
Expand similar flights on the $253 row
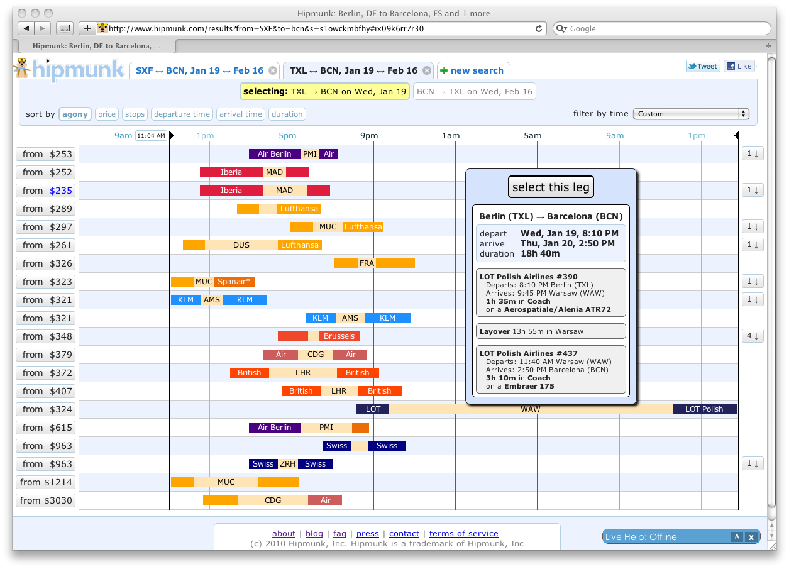tap(752, 153)
